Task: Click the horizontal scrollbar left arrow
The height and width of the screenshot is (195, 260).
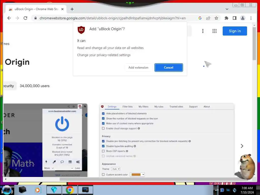Action: [x=6, y=179]
